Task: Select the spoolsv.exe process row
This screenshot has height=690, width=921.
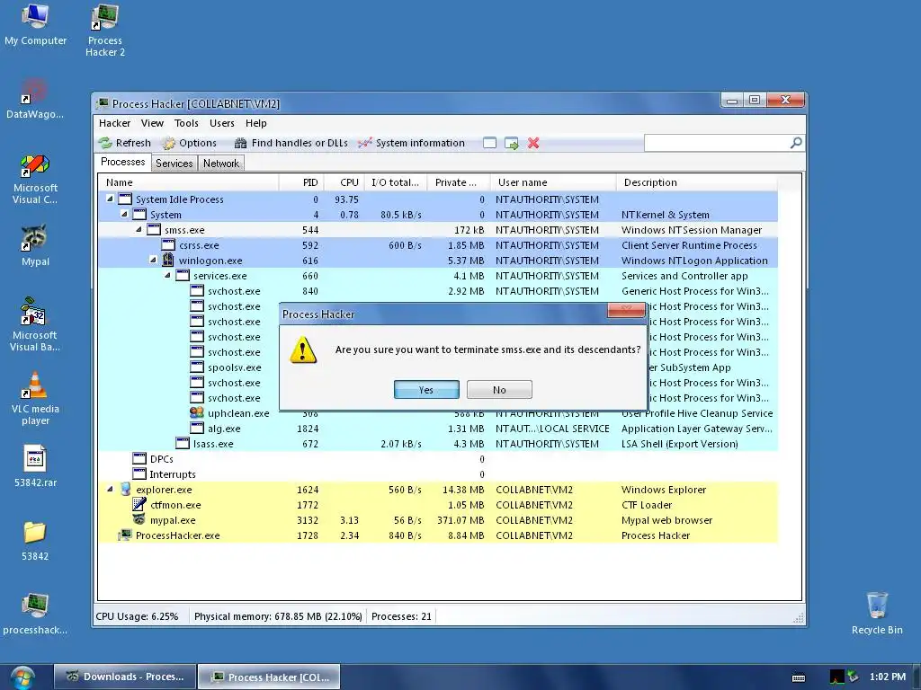Action: point(438,367)
